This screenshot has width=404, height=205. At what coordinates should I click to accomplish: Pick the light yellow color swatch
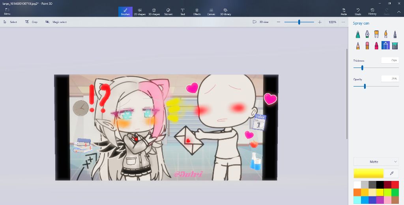[x=372, y=192]
